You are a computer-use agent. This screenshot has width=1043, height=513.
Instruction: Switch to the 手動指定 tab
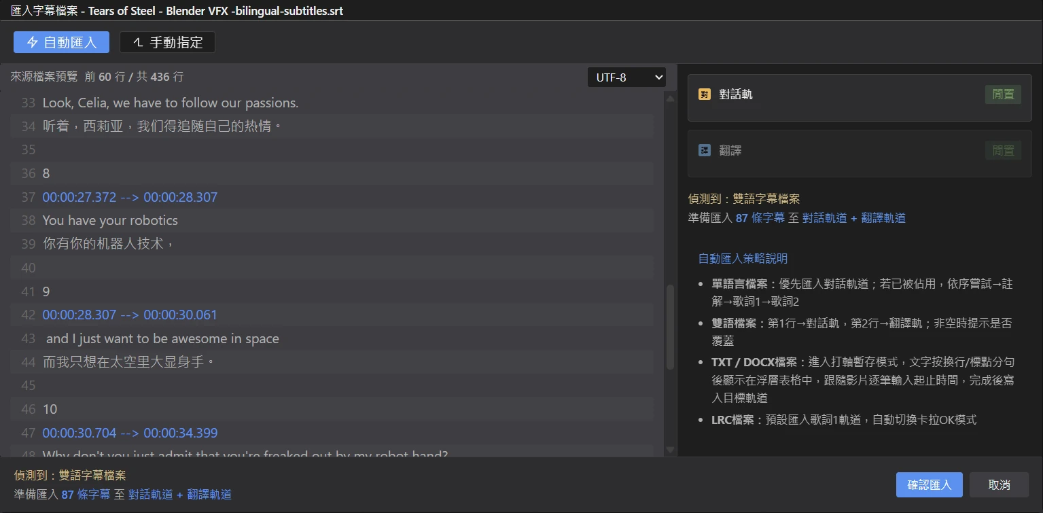(168, 42)
